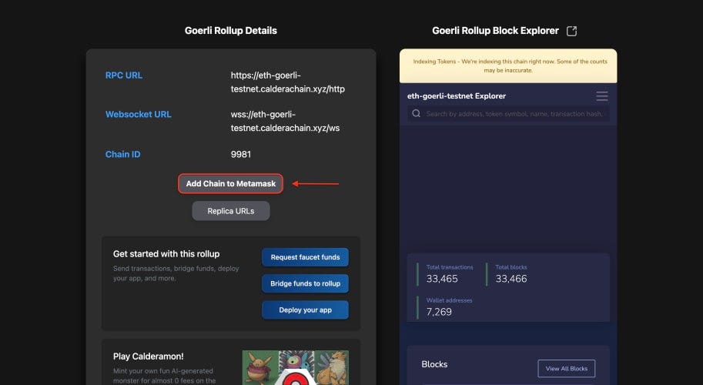Click eth-goerli-testnet Explorer title

coord(457,96)
